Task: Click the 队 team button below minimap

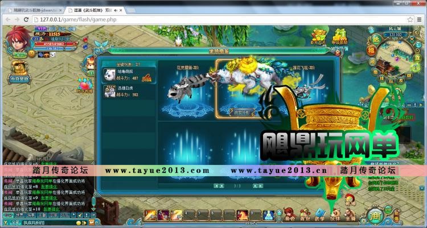Action: [391, 81]
